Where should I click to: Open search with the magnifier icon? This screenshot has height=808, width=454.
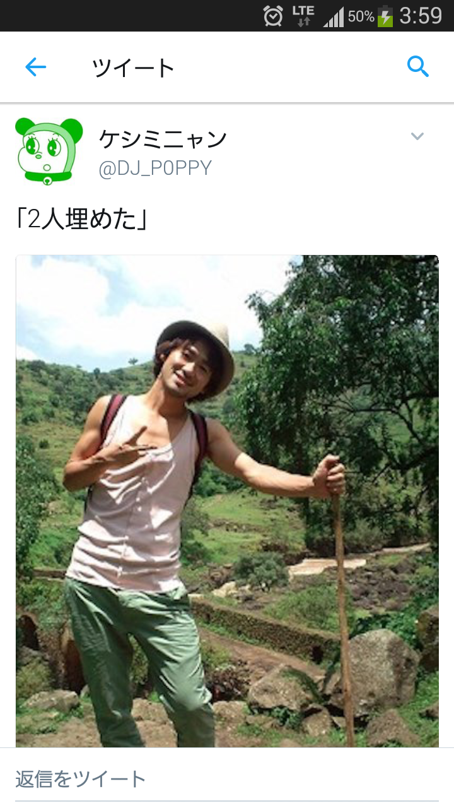click(x=418, y=66)
